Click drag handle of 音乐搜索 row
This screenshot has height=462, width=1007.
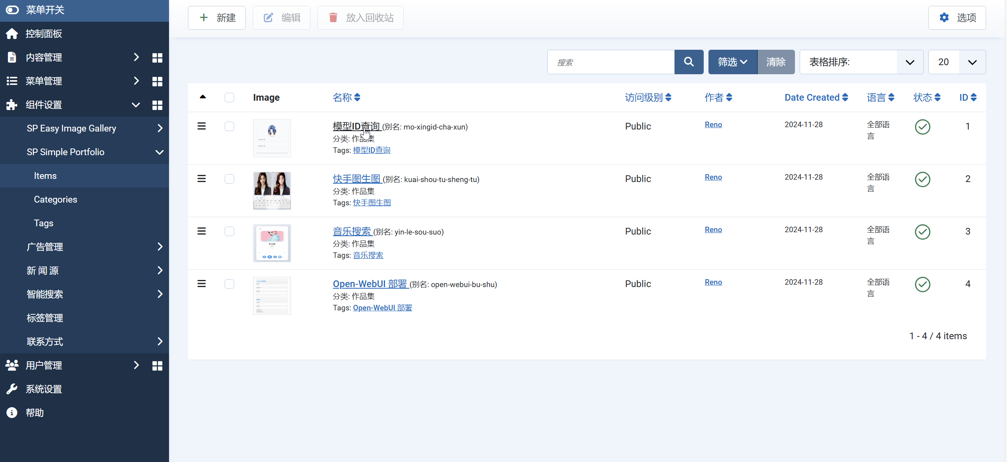point(201,231)
